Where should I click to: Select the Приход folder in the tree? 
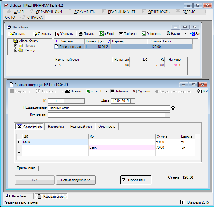[x=30, y=46]
